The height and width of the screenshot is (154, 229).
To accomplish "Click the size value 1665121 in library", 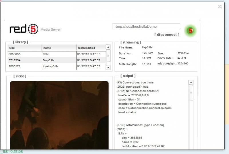I will coord(15,66).
